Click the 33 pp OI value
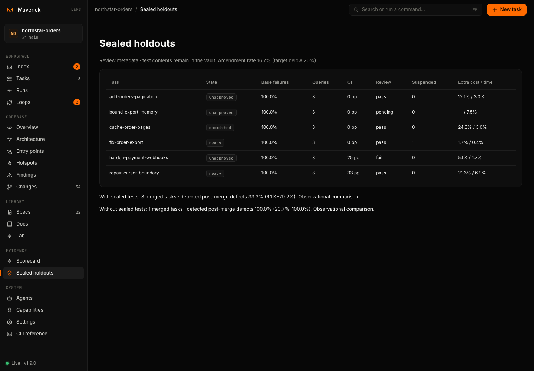 353,173
